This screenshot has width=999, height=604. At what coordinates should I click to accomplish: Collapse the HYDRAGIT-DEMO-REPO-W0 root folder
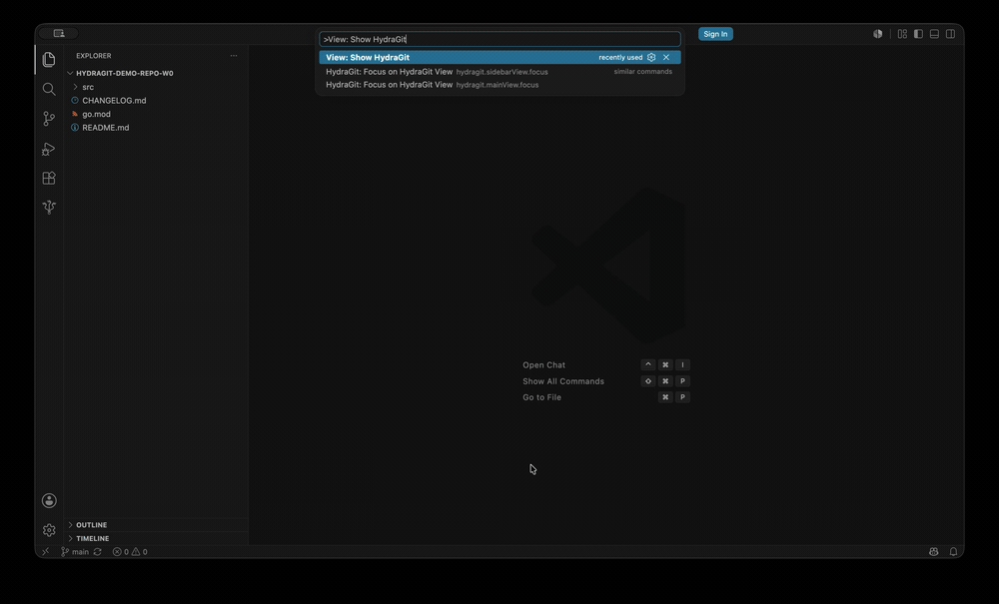coord(70,73)
